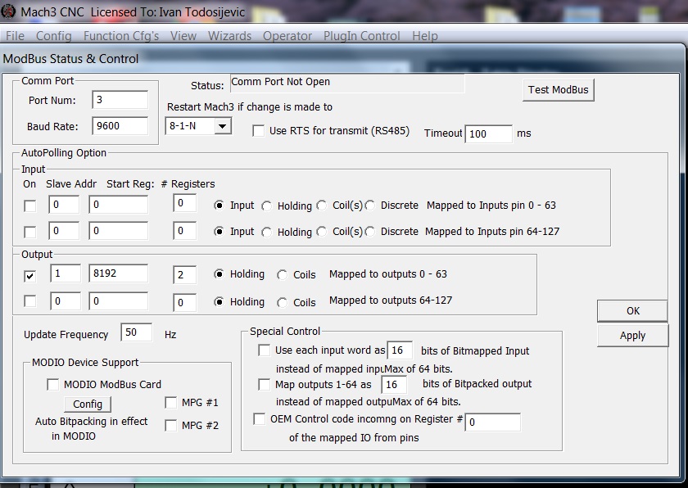
Task: Click the Apply button
Action: coord(632,336)
